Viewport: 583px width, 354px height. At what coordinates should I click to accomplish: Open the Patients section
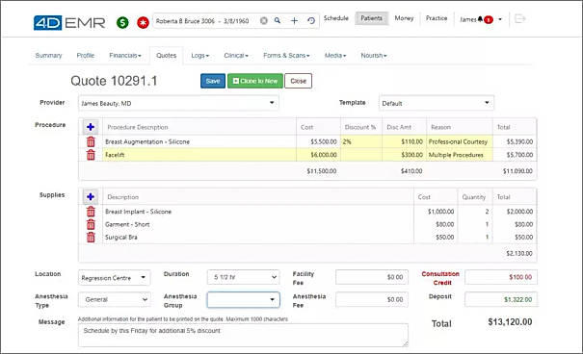371,18
